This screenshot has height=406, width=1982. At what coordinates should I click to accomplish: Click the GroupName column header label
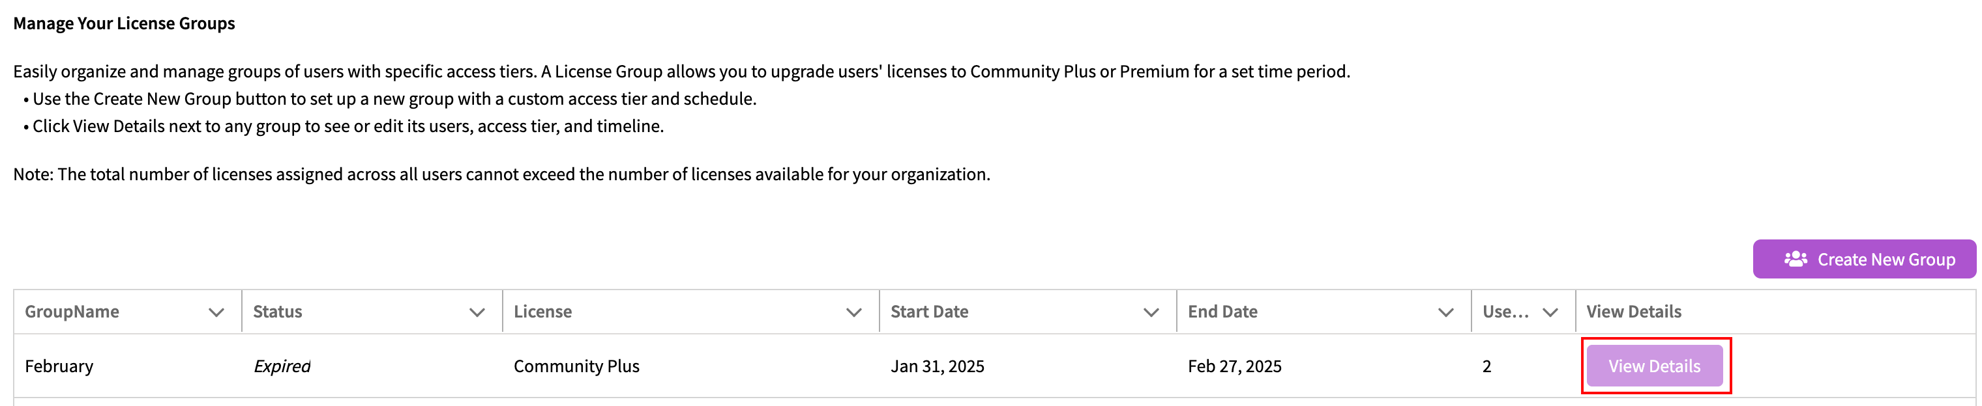72,312
